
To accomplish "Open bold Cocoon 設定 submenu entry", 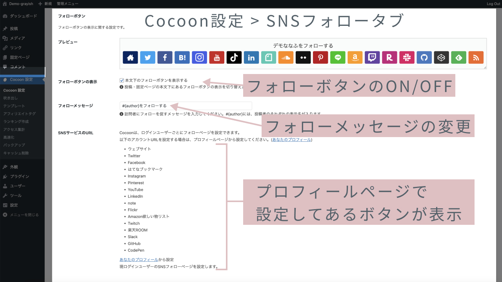I will coord(14,90).
